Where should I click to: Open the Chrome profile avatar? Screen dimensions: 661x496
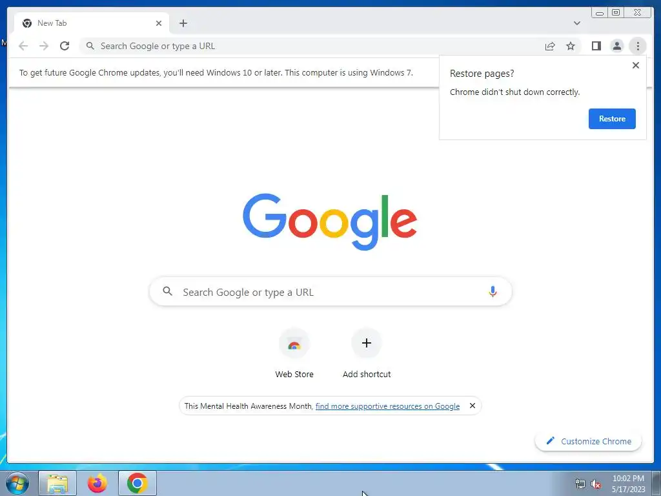tap(616, 46)
